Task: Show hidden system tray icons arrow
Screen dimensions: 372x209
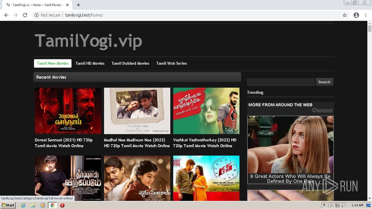Action: [324, 205]
